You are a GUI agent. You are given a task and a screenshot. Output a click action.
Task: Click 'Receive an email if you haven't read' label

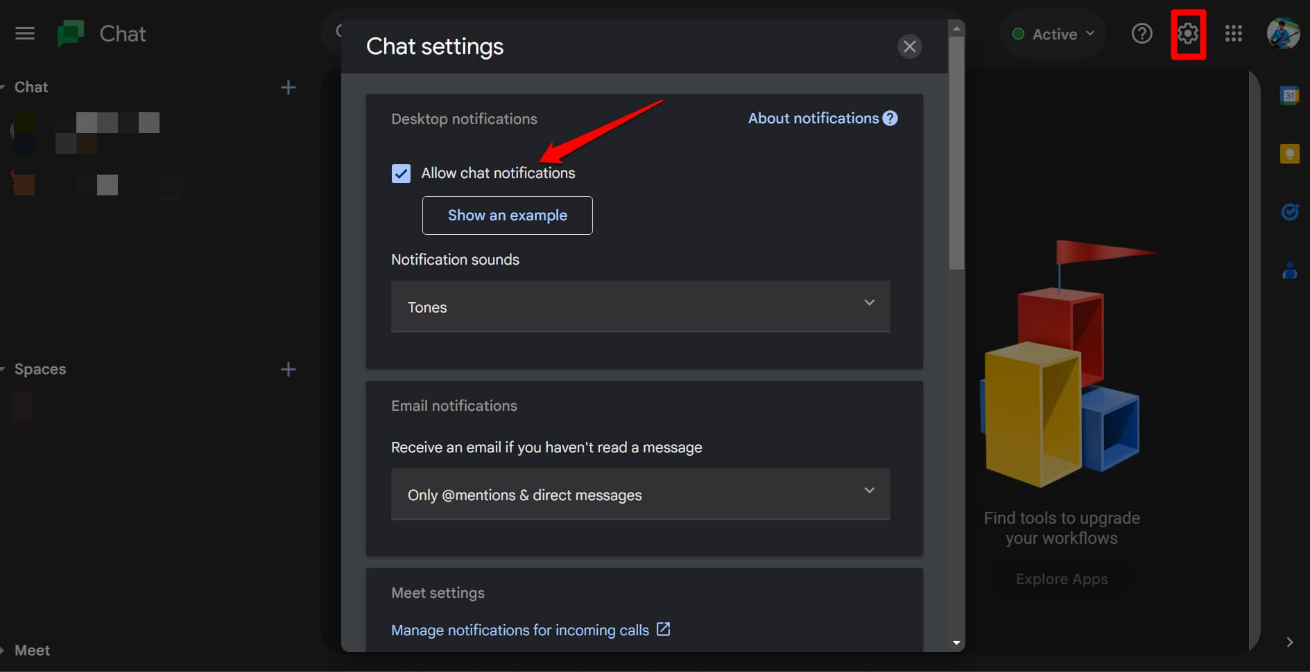point(546,448)
